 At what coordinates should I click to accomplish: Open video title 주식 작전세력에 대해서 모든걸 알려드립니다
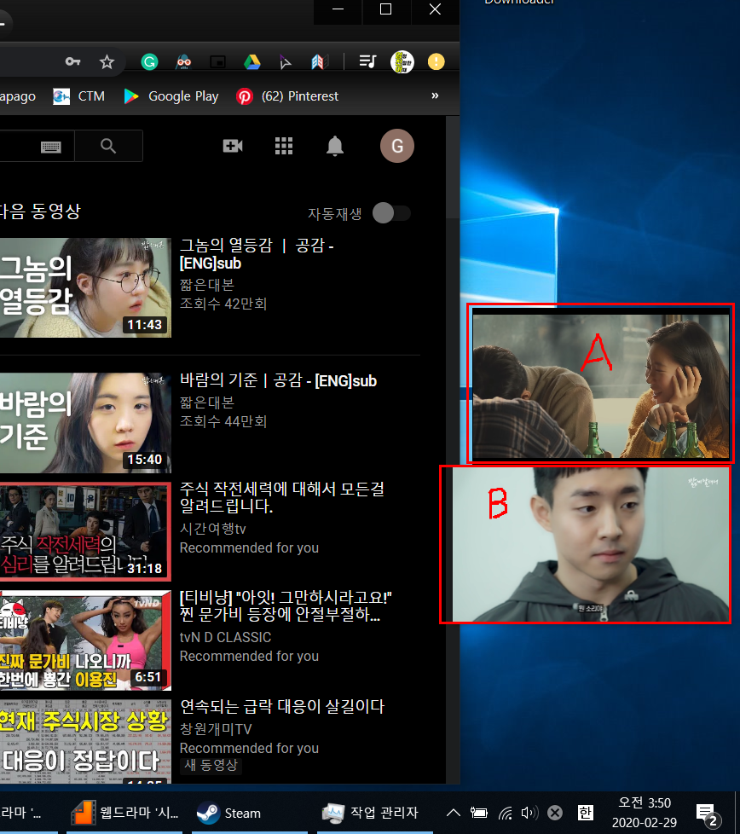pos(281,497)
